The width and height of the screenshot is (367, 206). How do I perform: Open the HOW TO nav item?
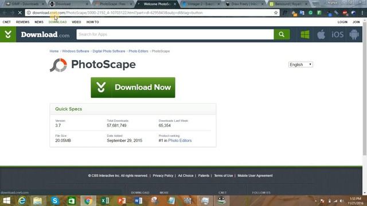[93, 22]
